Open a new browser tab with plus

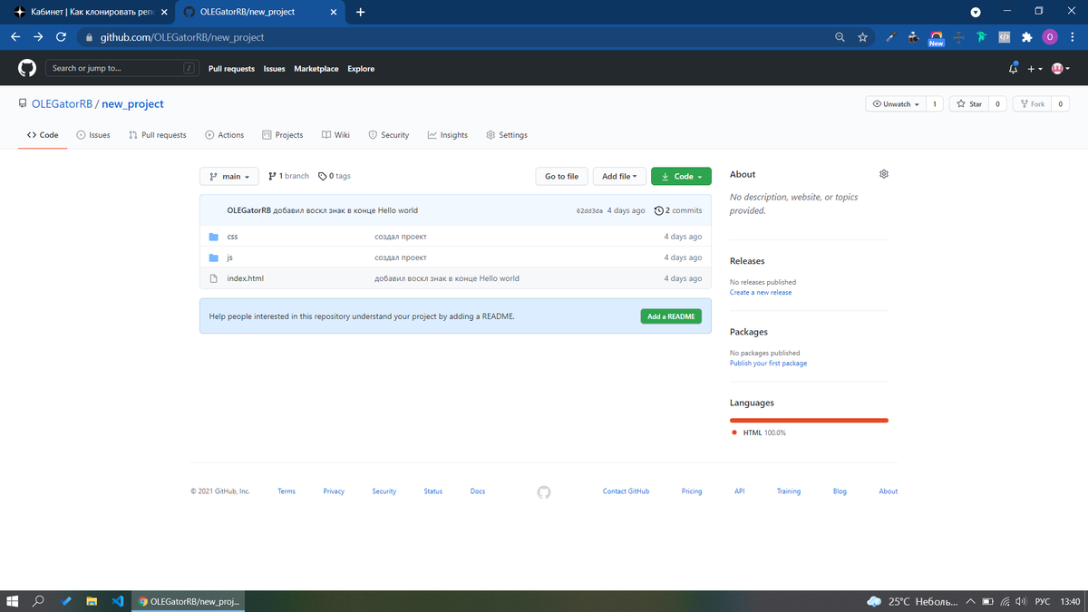click(x=361, y=12)
